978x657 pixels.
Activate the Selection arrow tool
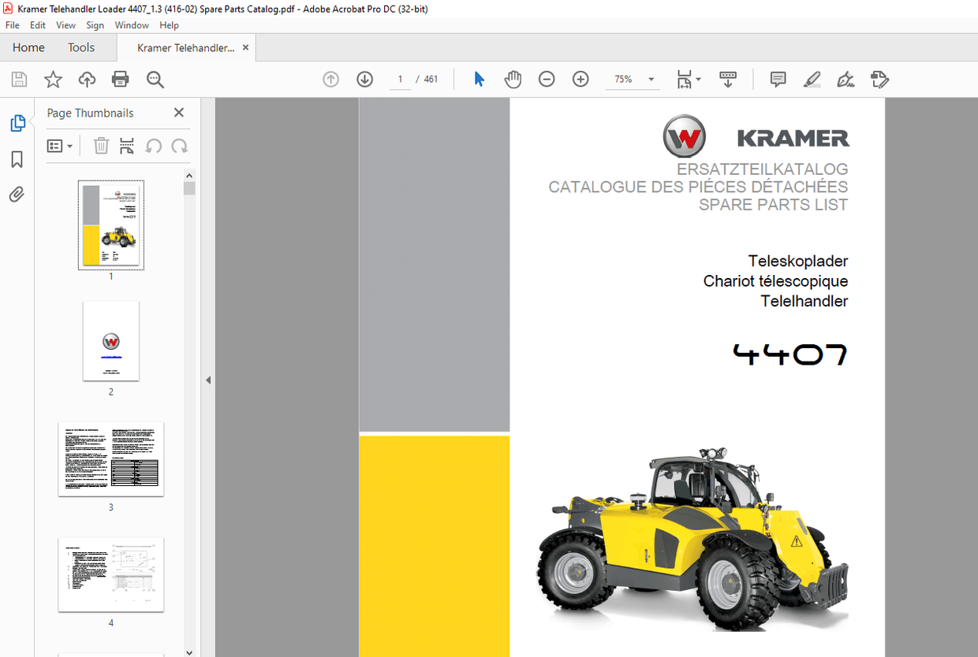[x=479, y=79]
